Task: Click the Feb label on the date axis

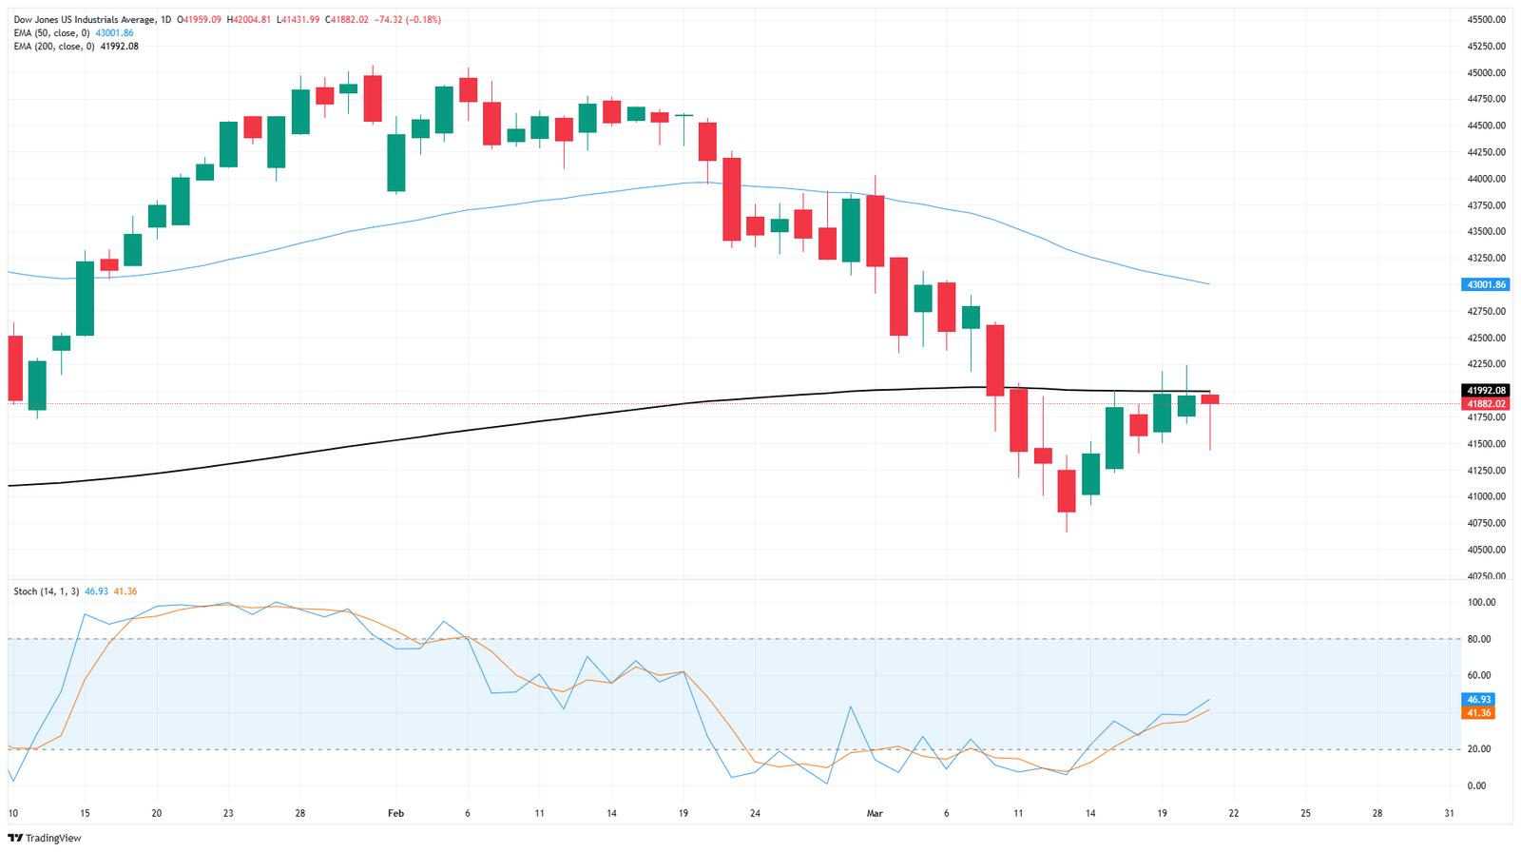Action: tap(395, 813)
